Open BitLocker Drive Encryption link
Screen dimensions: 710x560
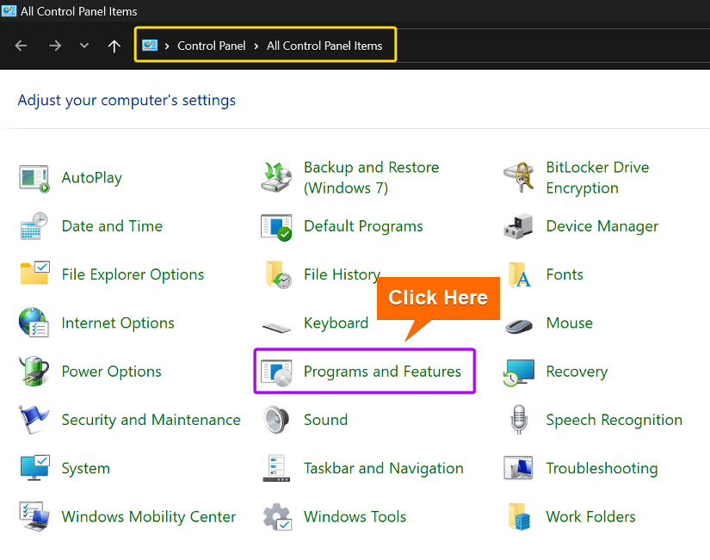pos(597,177)
